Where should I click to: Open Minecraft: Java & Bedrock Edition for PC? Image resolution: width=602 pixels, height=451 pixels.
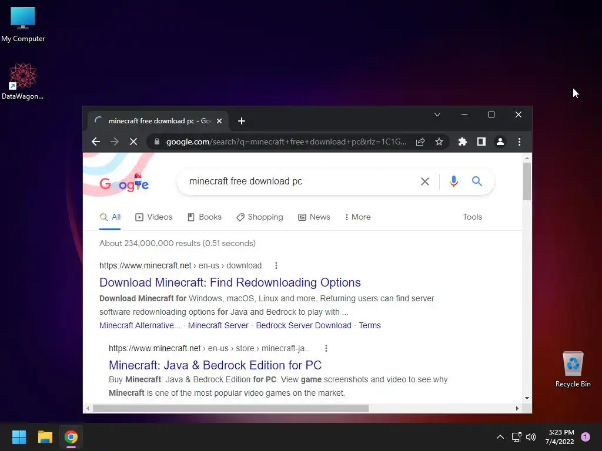[215, 365]
